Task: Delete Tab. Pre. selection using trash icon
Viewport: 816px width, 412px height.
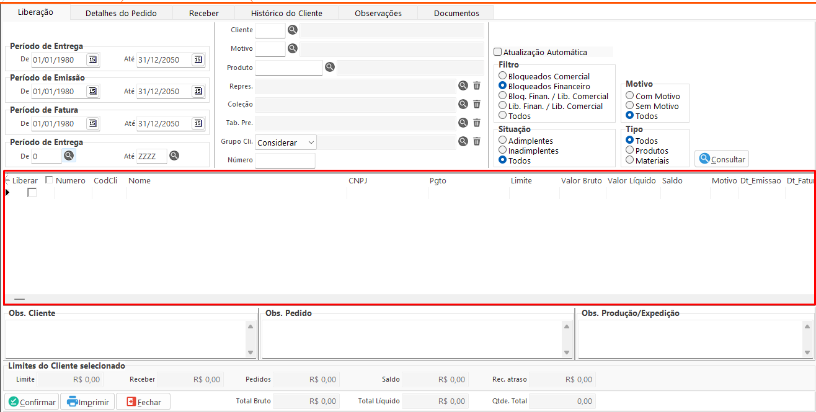Action: [x=477, y=123]
